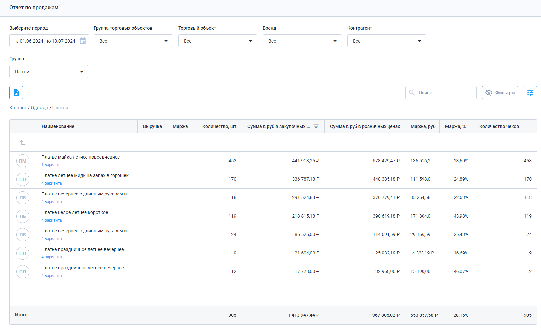The image size is (541, 329).
Task: Click the ПМ avatar for Платье майка
Action: coord(23,161)
